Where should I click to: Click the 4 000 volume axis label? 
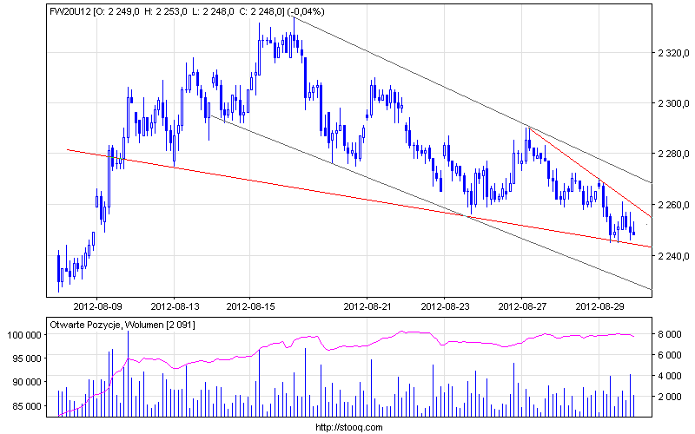pyautogui.click(x=669, y=376)
